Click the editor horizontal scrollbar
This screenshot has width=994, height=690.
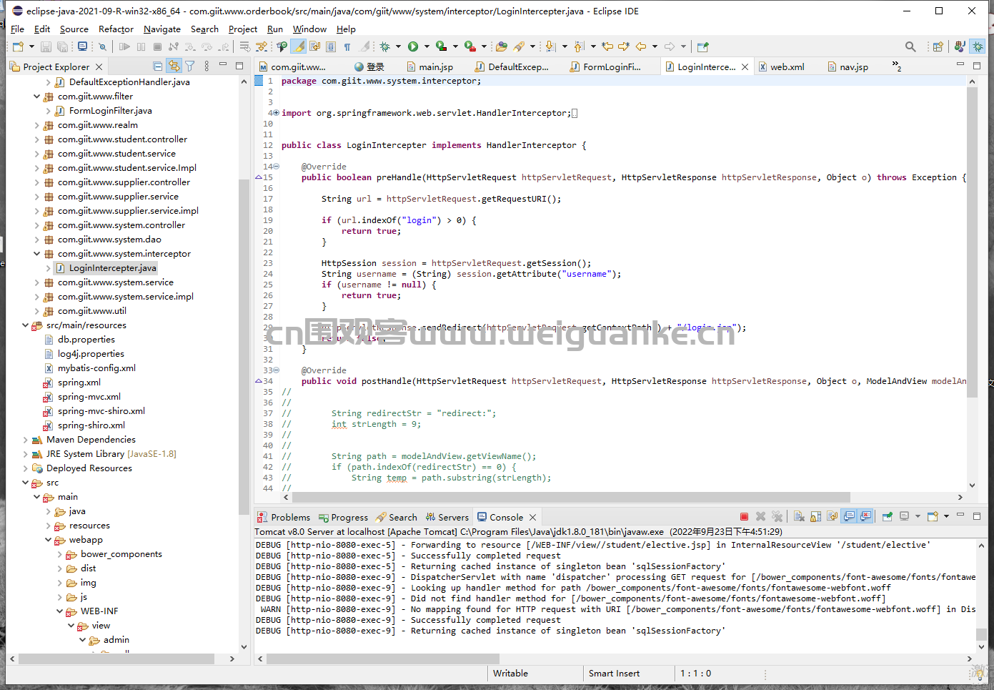(571, 497)
